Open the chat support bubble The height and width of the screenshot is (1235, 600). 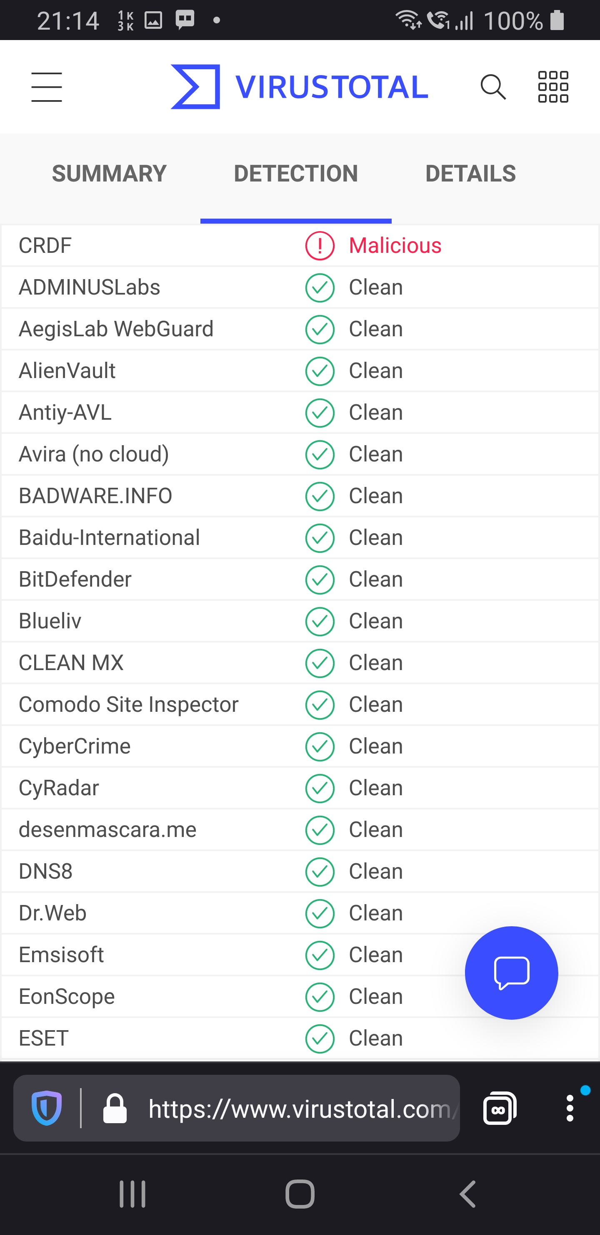(x=511, y=972)
